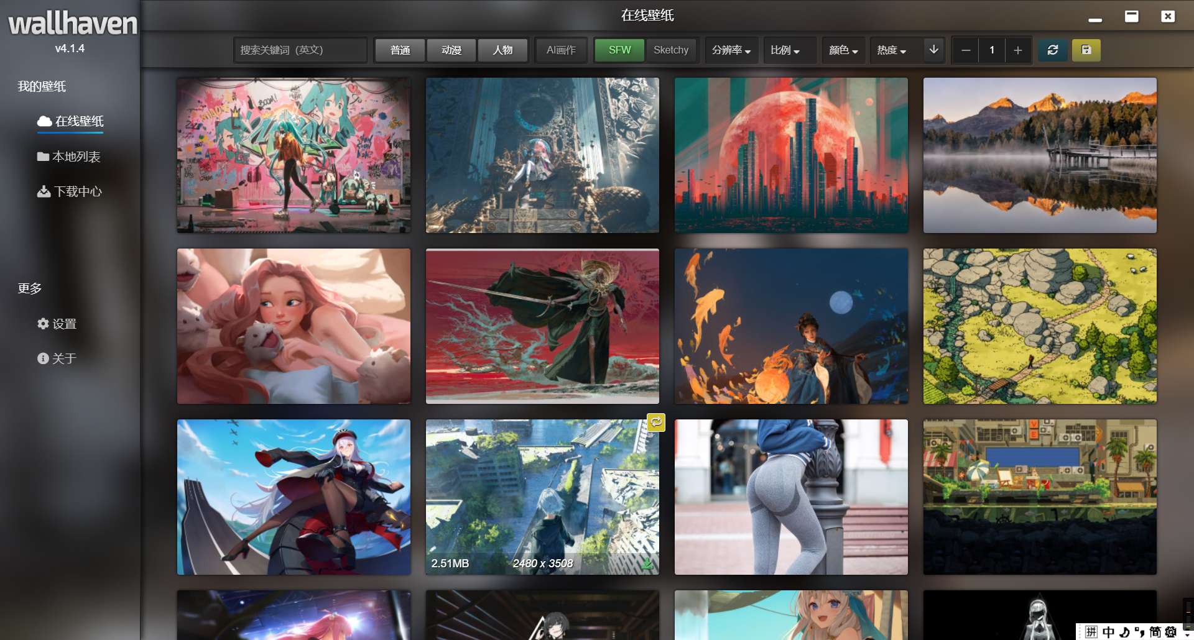The width and height of the screenshot is (1194, 640).
Task: Click the 中 Chinese/English IME toggle
Action: 1108,632
